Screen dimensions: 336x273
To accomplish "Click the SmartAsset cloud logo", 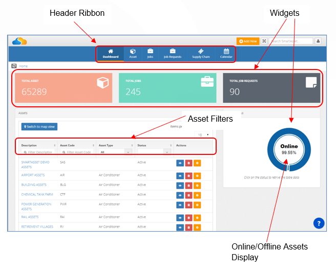I will pyautogui.click(x=19, y=41).
